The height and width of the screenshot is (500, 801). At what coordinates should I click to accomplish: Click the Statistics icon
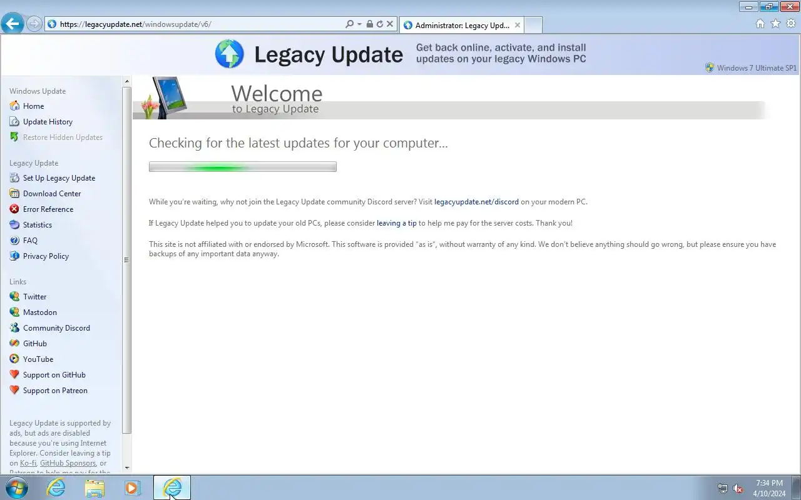coord(14,224)
